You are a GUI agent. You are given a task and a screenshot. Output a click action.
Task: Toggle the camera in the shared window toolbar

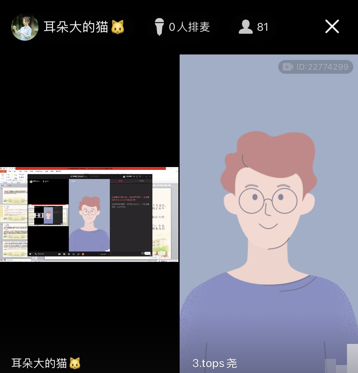tap(59, 254)
